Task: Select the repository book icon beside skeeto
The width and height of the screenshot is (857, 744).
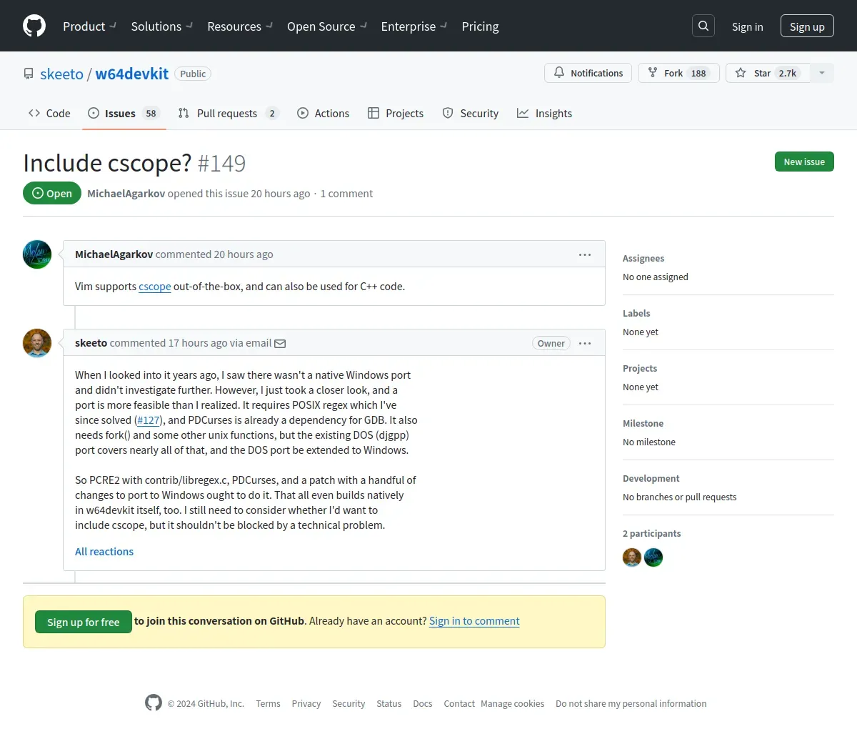Action: 29,74
